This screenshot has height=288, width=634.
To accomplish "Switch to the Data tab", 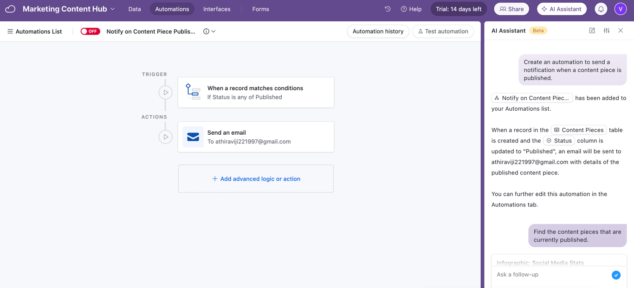I will pos(135,9).
